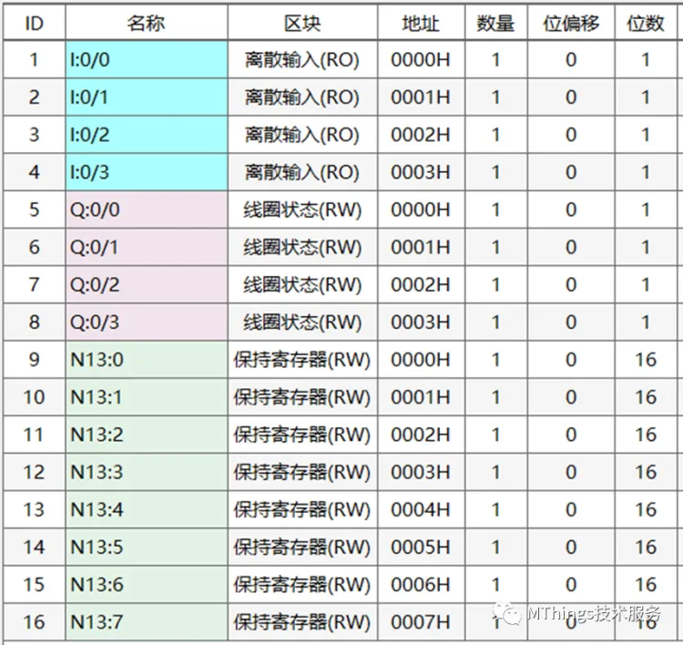This screenshot has height=645, width=683.
Task: Select the N13:7 name cell
Action: [x=147, y=622]
